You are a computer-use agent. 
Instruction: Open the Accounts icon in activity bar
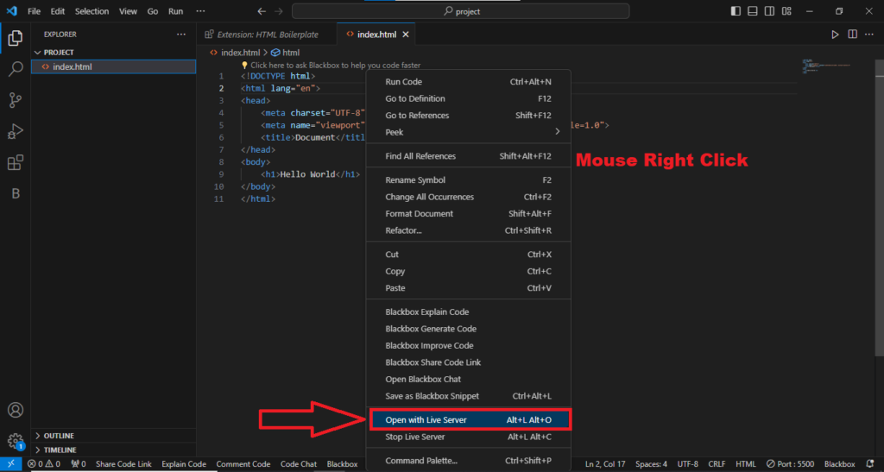[15, 410]
